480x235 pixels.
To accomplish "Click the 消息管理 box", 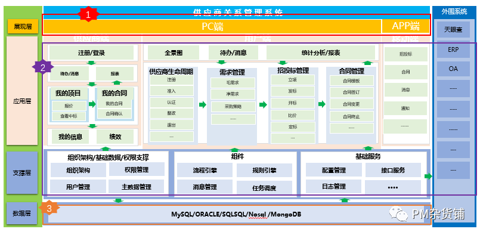I will click(205, 187).
